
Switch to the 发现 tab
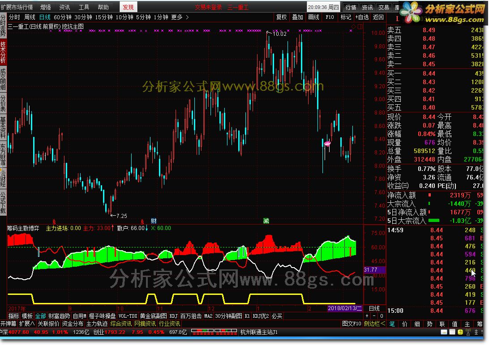pos(128,7)
